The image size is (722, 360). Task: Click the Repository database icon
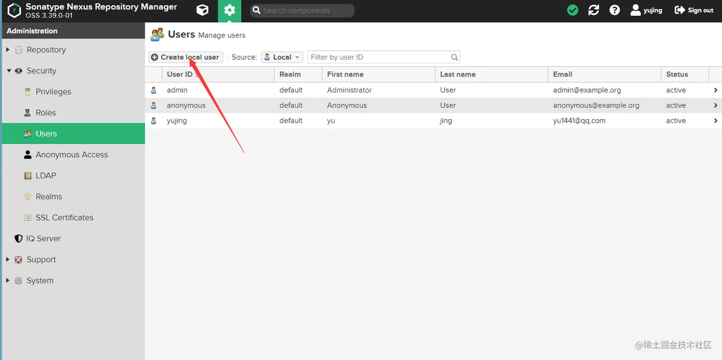(19, 50)
